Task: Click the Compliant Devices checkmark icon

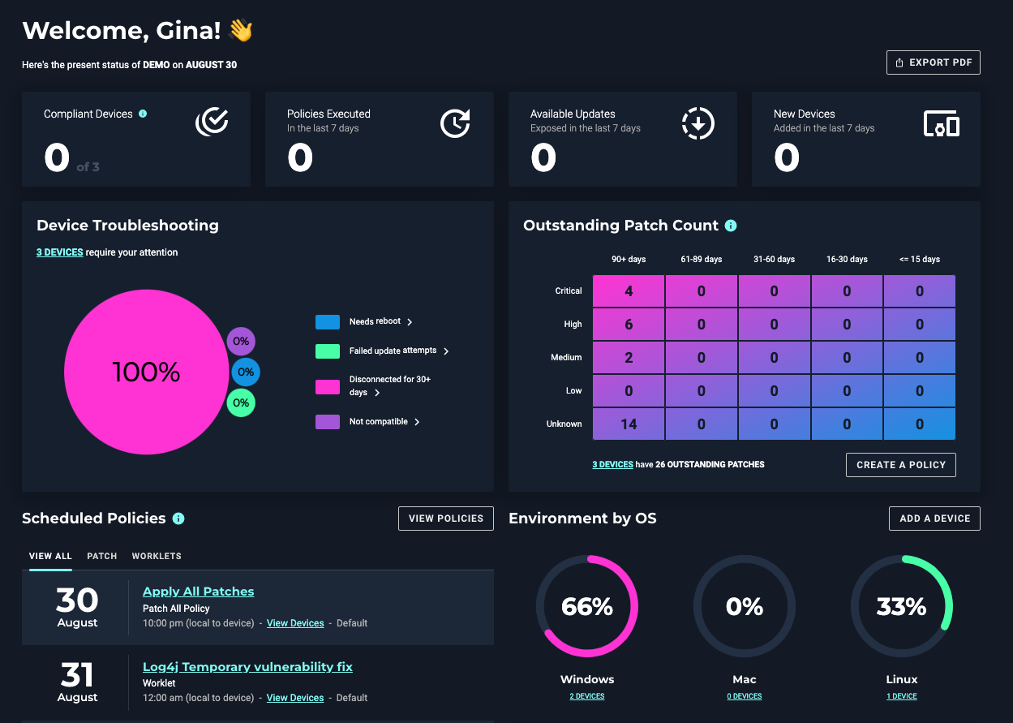Action: [x=212, y=122]
